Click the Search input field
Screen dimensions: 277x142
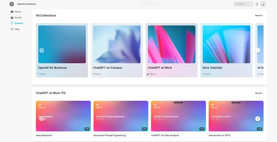(x=243, y=4)
